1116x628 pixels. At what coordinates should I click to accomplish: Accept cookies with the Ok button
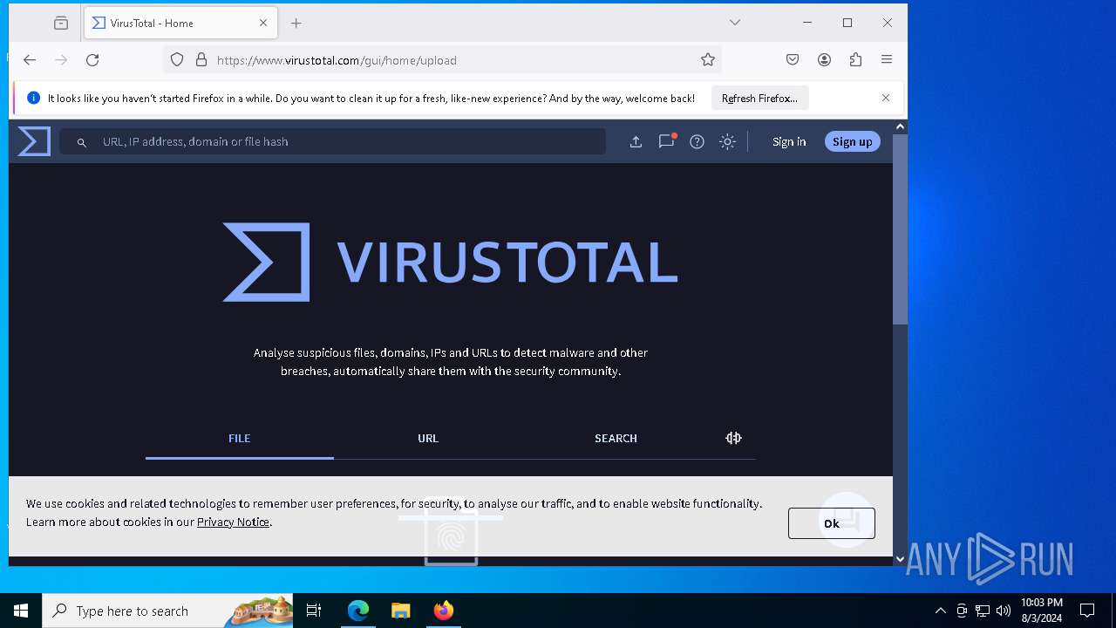(x=832, y=523)
